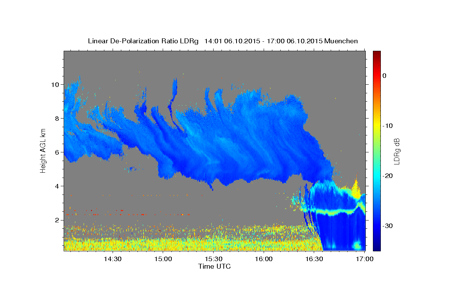The image size is (452, 301).
Task: Click the 15:30 time tick label
Action: tap(214, 259)
